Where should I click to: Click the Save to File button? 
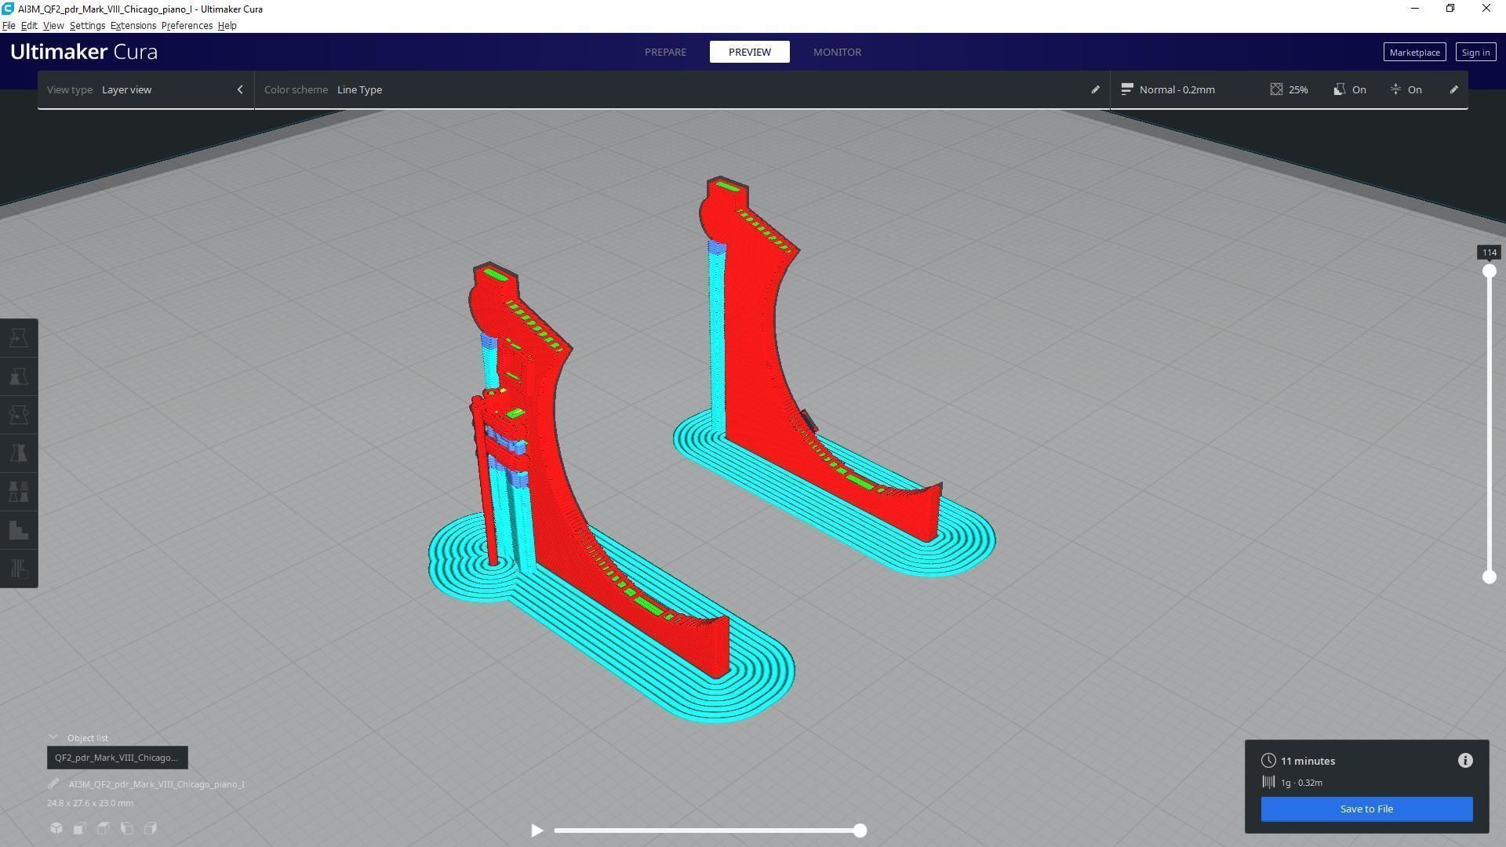[x=1366, y=809]
